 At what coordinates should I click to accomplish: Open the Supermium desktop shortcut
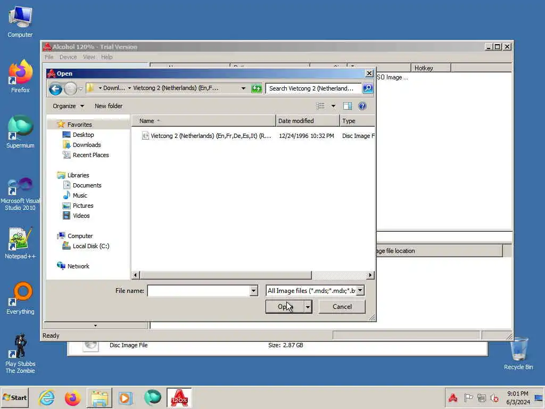click(x=20, y=132)
